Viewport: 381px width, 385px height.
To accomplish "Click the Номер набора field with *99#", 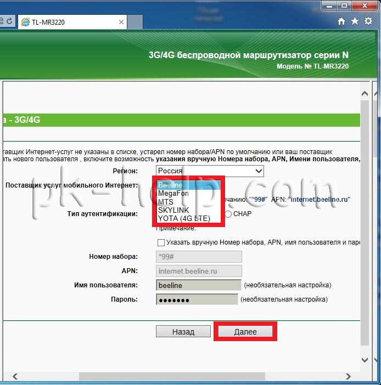I will point(199,257).
